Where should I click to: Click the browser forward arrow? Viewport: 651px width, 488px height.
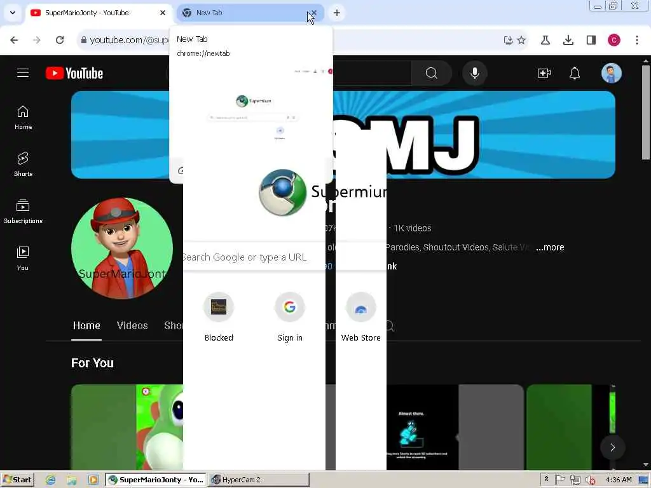tap(37, 40)
